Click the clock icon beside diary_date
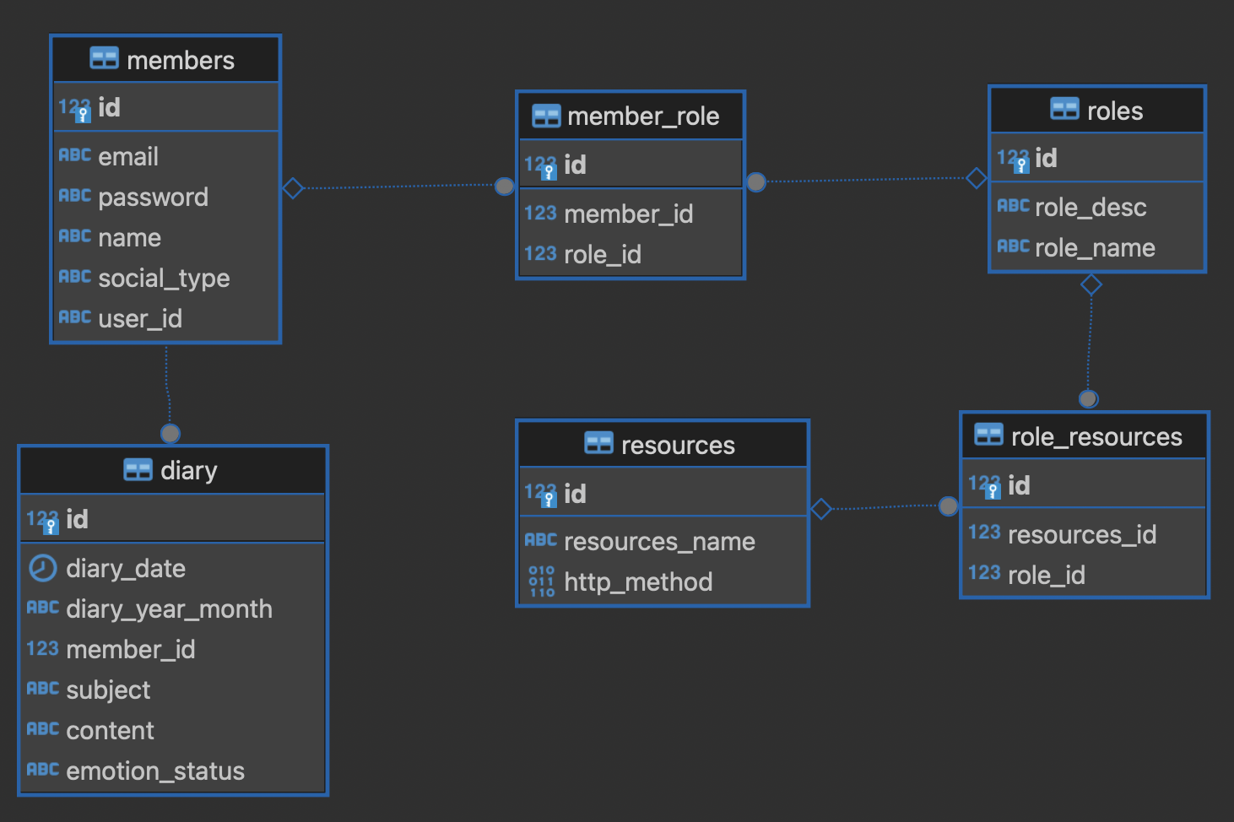This screenshot has width=1234, height=822. [x=42, y=568]
